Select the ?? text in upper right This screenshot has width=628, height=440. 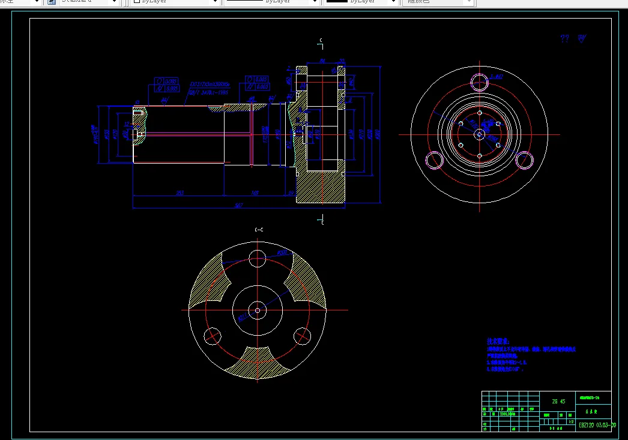click(x=564, y=39)
